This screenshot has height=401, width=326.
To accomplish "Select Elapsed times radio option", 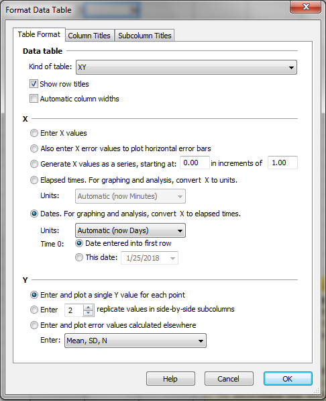I will click(x=34, y=180).
